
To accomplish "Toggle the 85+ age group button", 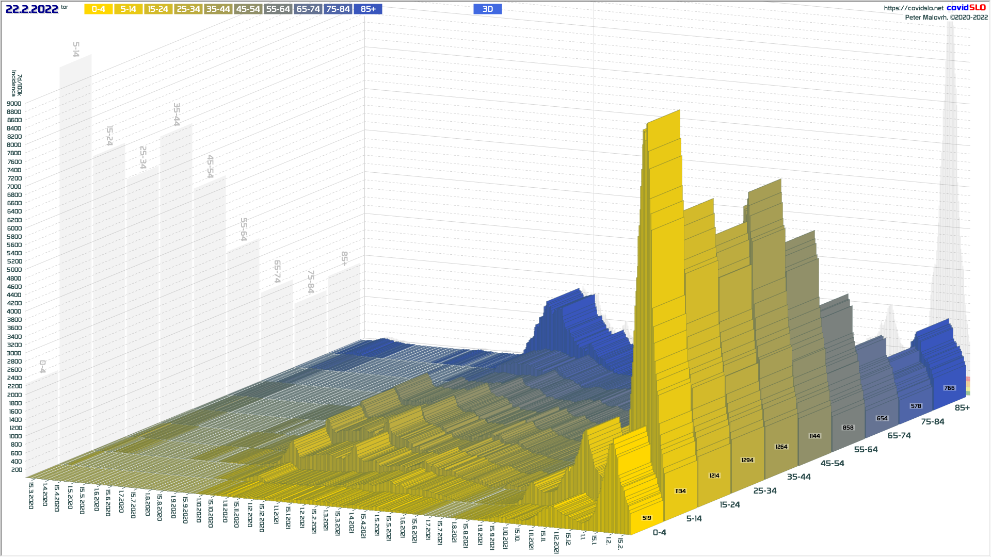I will point(368,9).
